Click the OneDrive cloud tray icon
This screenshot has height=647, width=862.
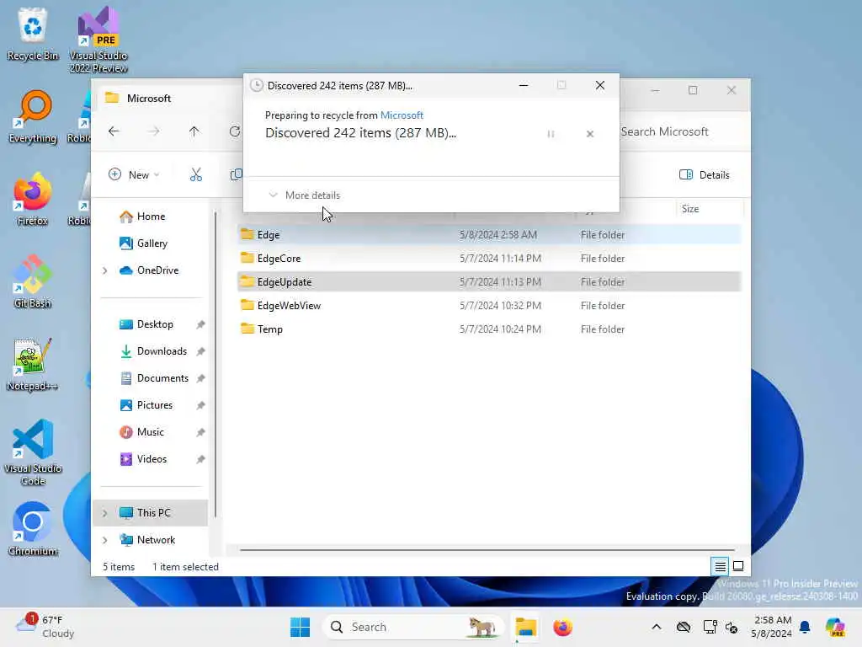pos(684,627)
